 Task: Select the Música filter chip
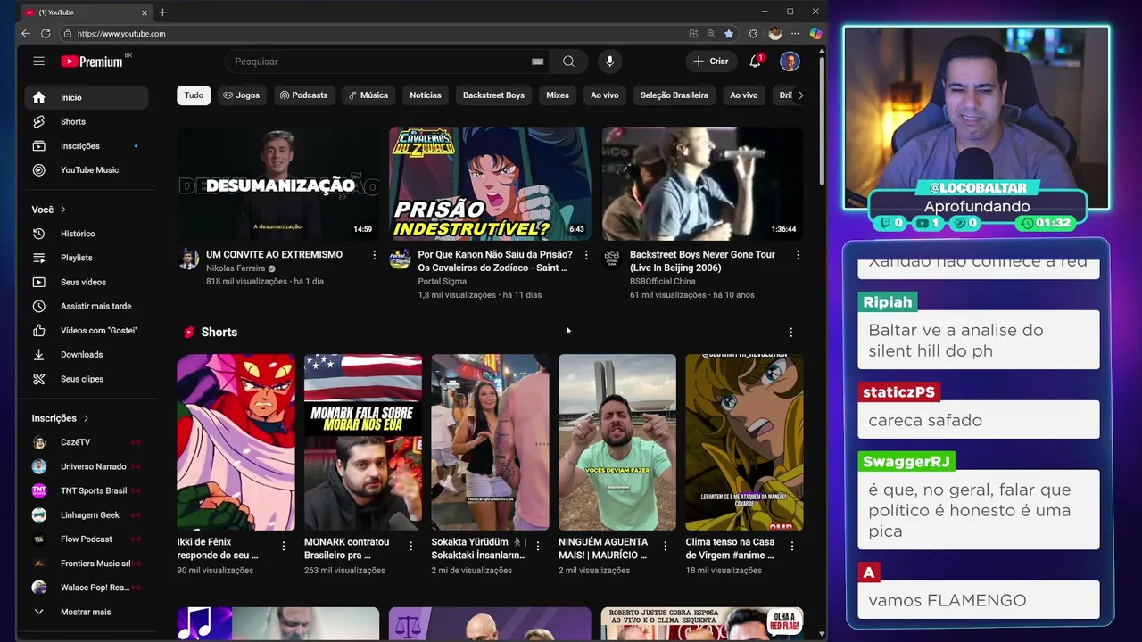[368, 95]
